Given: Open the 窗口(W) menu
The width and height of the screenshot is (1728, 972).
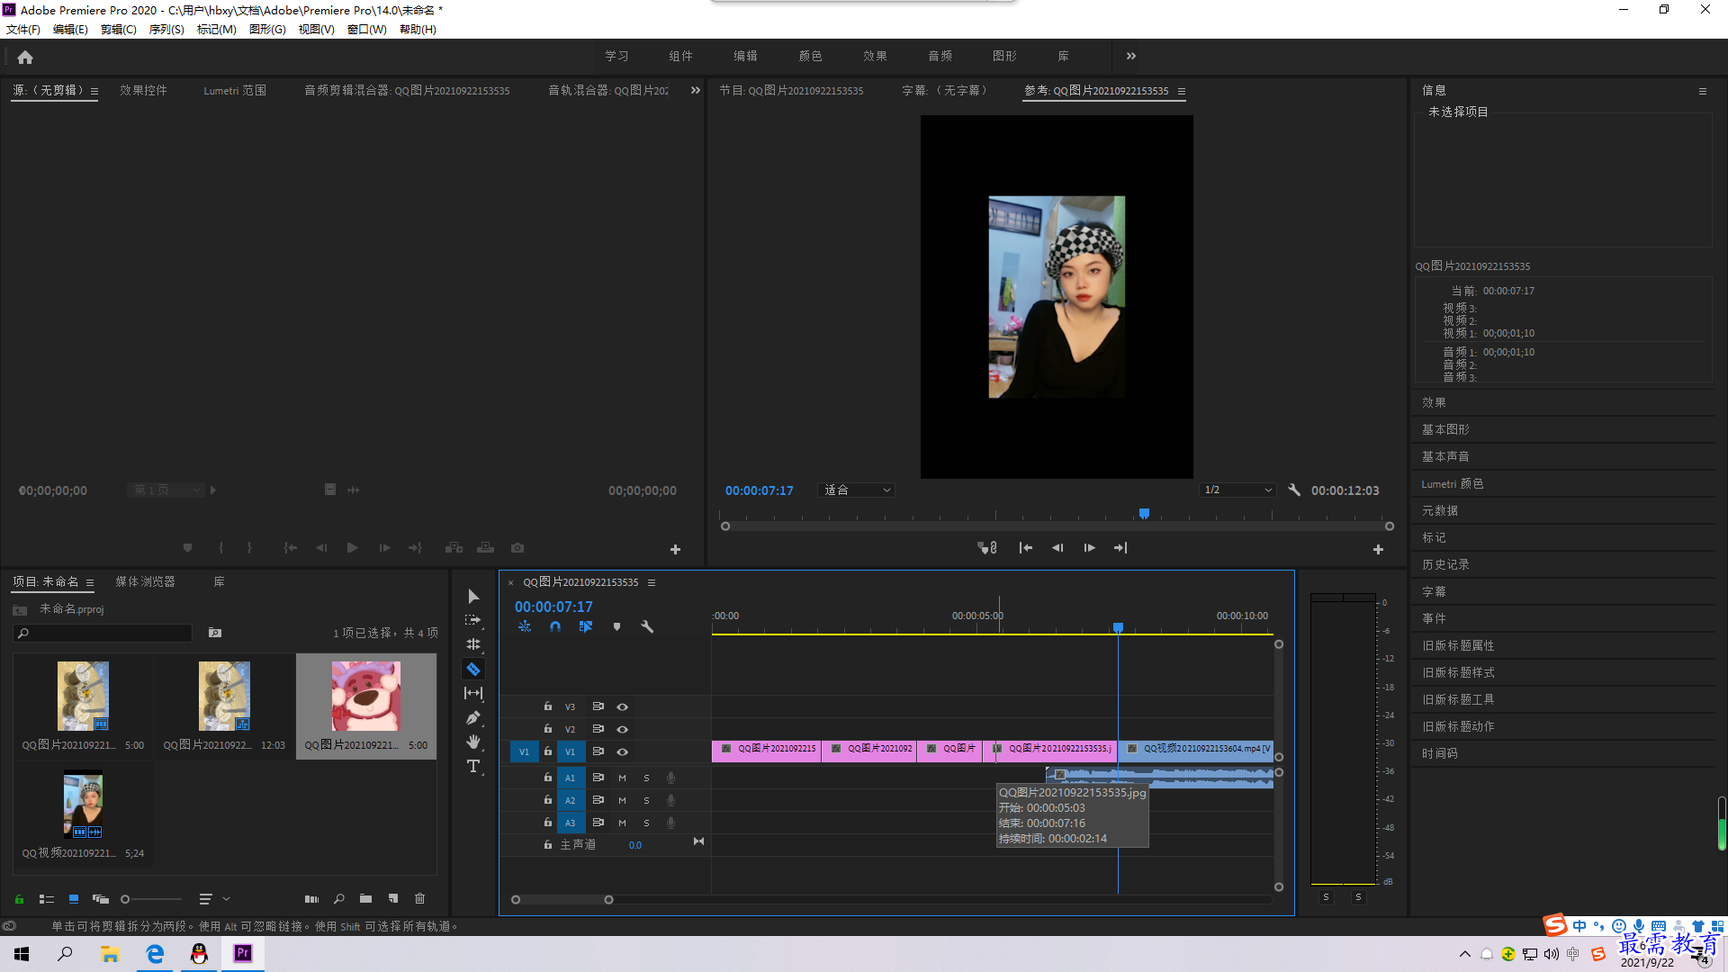Looking at the screenshot, I should coord(367,30).
